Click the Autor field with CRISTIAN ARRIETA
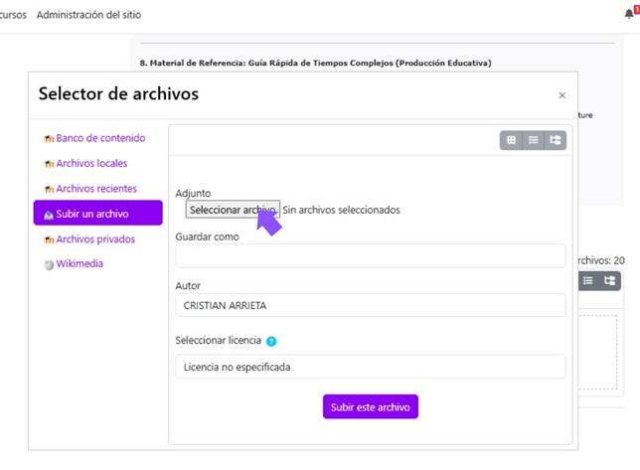This screenshot has height=470, width=640. [370, 305]
